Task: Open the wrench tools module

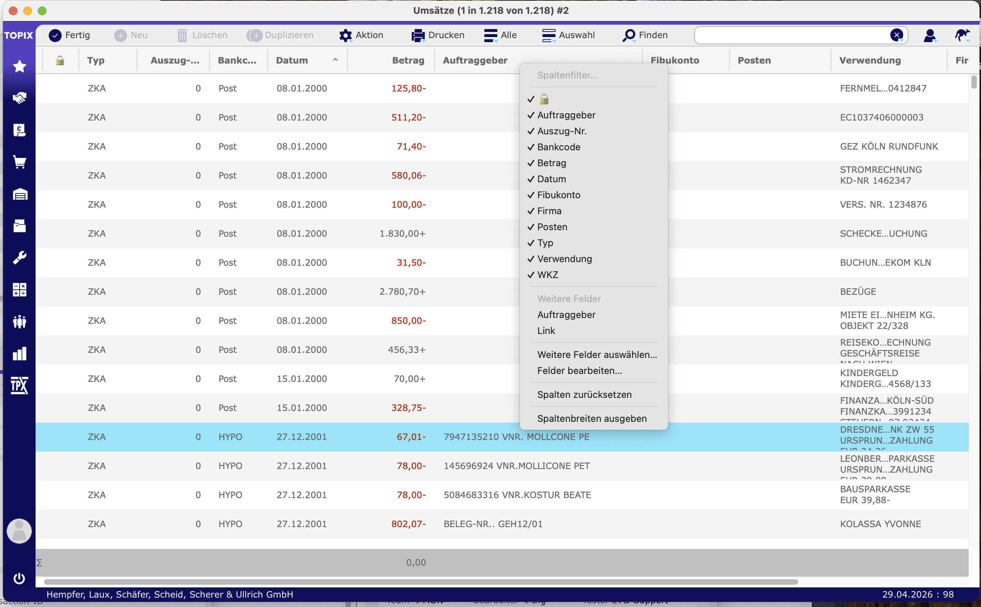Action: pyautogui.click(x=19, y=257)
